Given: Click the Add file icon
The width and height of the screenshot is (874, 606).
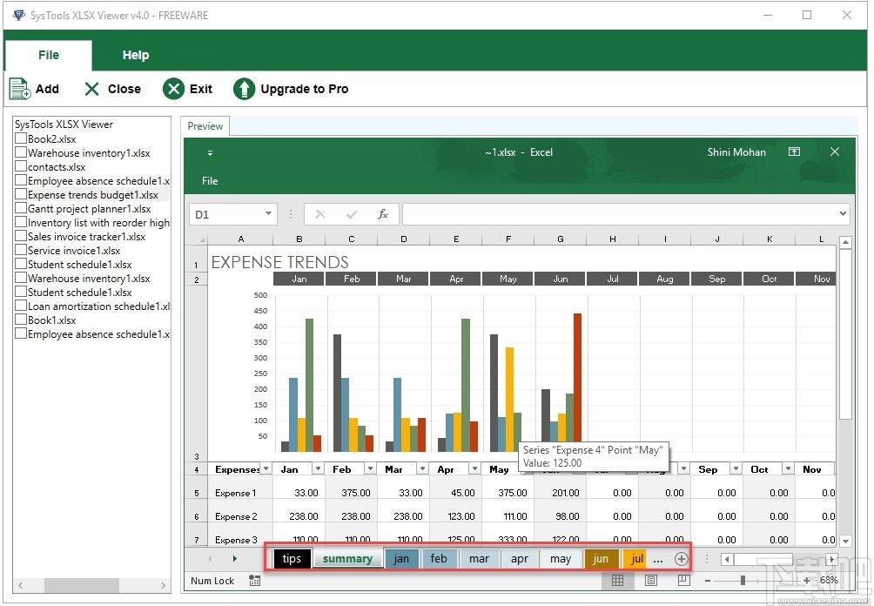Looking at the screenshot, I should tap(20, 89).
